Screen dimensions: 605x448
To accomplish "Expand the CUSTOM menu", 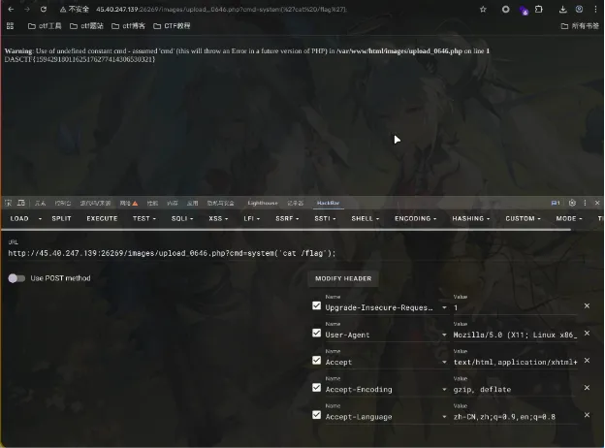I will coord(523,218).
